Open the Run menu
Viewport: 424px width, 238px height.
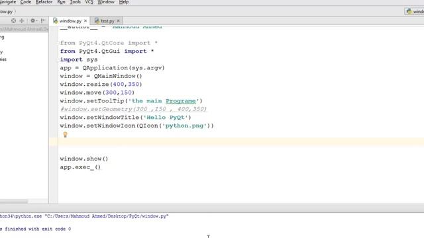tap(61, 2)
